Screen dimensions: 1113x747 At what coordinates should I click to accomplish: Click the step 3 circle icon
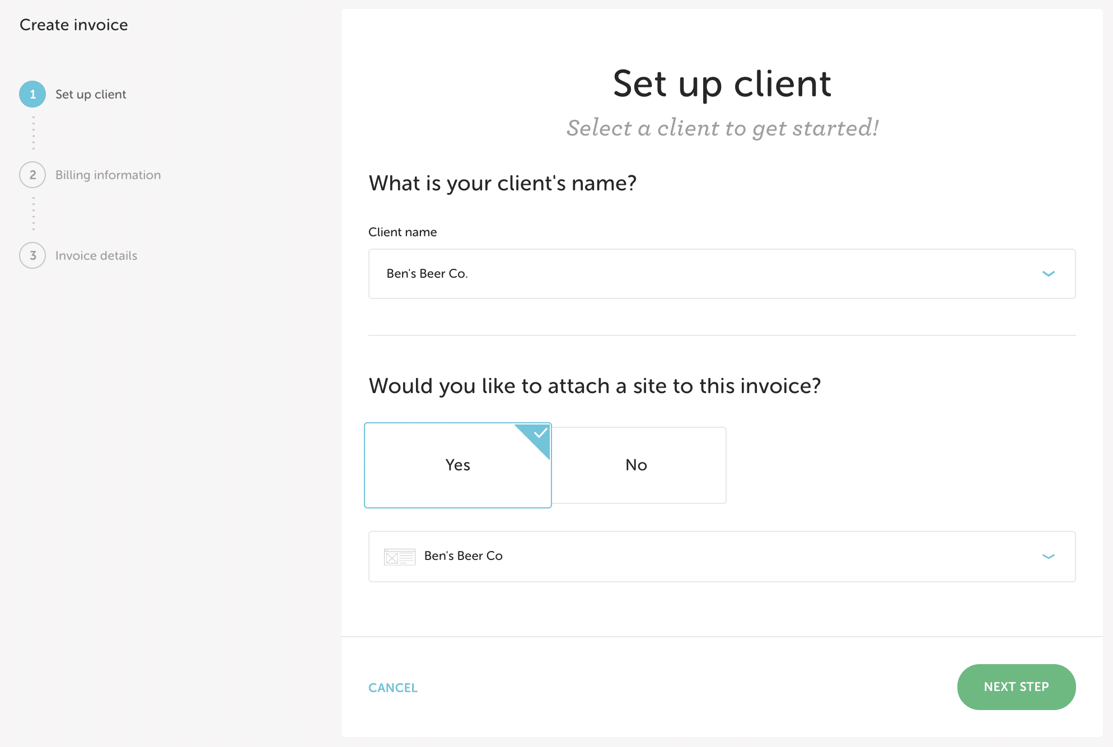[x=32, y=255]
